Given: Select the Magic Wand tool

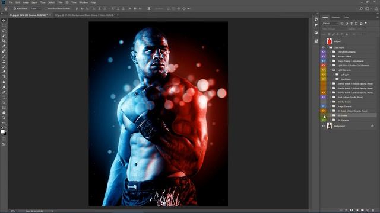Looking at the screenshot, I should pos(4,35).
